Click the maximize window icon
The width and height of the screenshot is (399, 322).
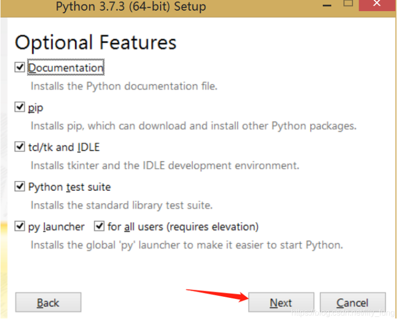(348, 4)
